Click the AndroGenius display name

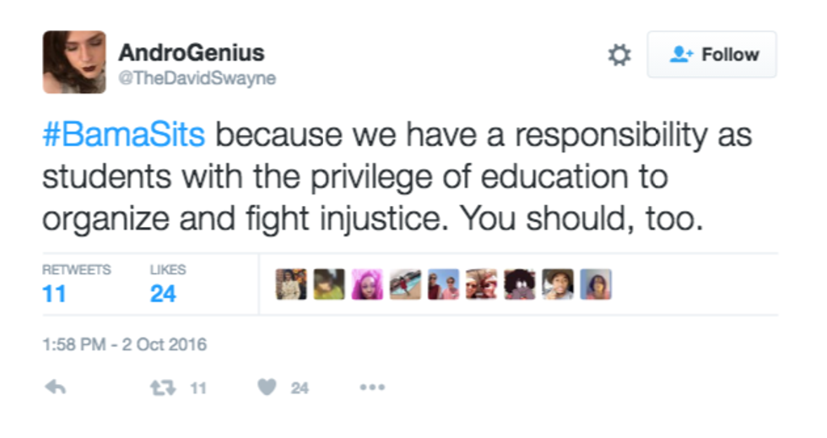(191, 52)
